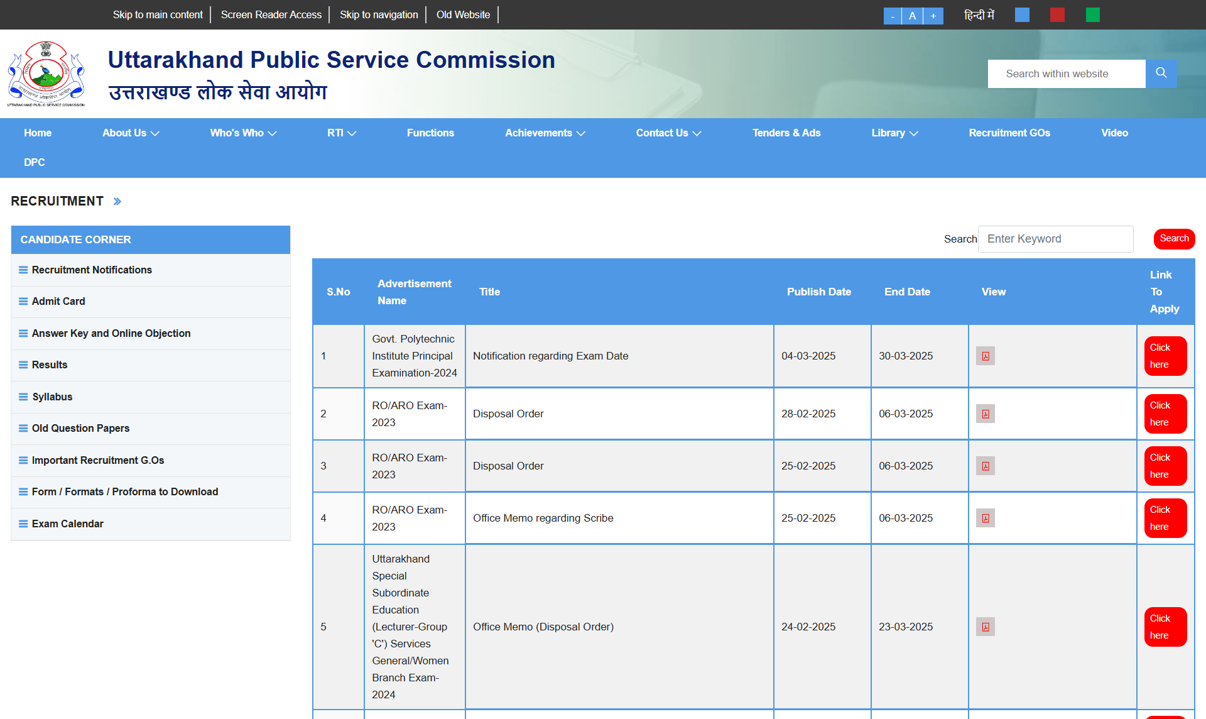The width and height of the screenshot is (1206, 719).
Task: Open the Library dropdown menu
Action: pyautogui.click(x=894, y=133)
